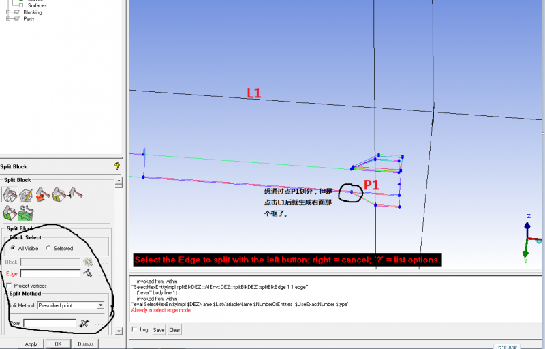This screenshot has height=349, width=545.
Task: Select the yellow block axe split tool
Action: [x=59, y=195]
